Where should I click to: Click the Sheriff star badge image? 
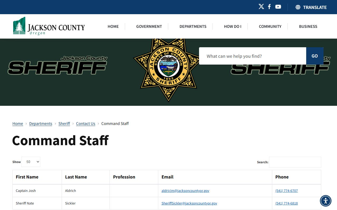(168, 70)
